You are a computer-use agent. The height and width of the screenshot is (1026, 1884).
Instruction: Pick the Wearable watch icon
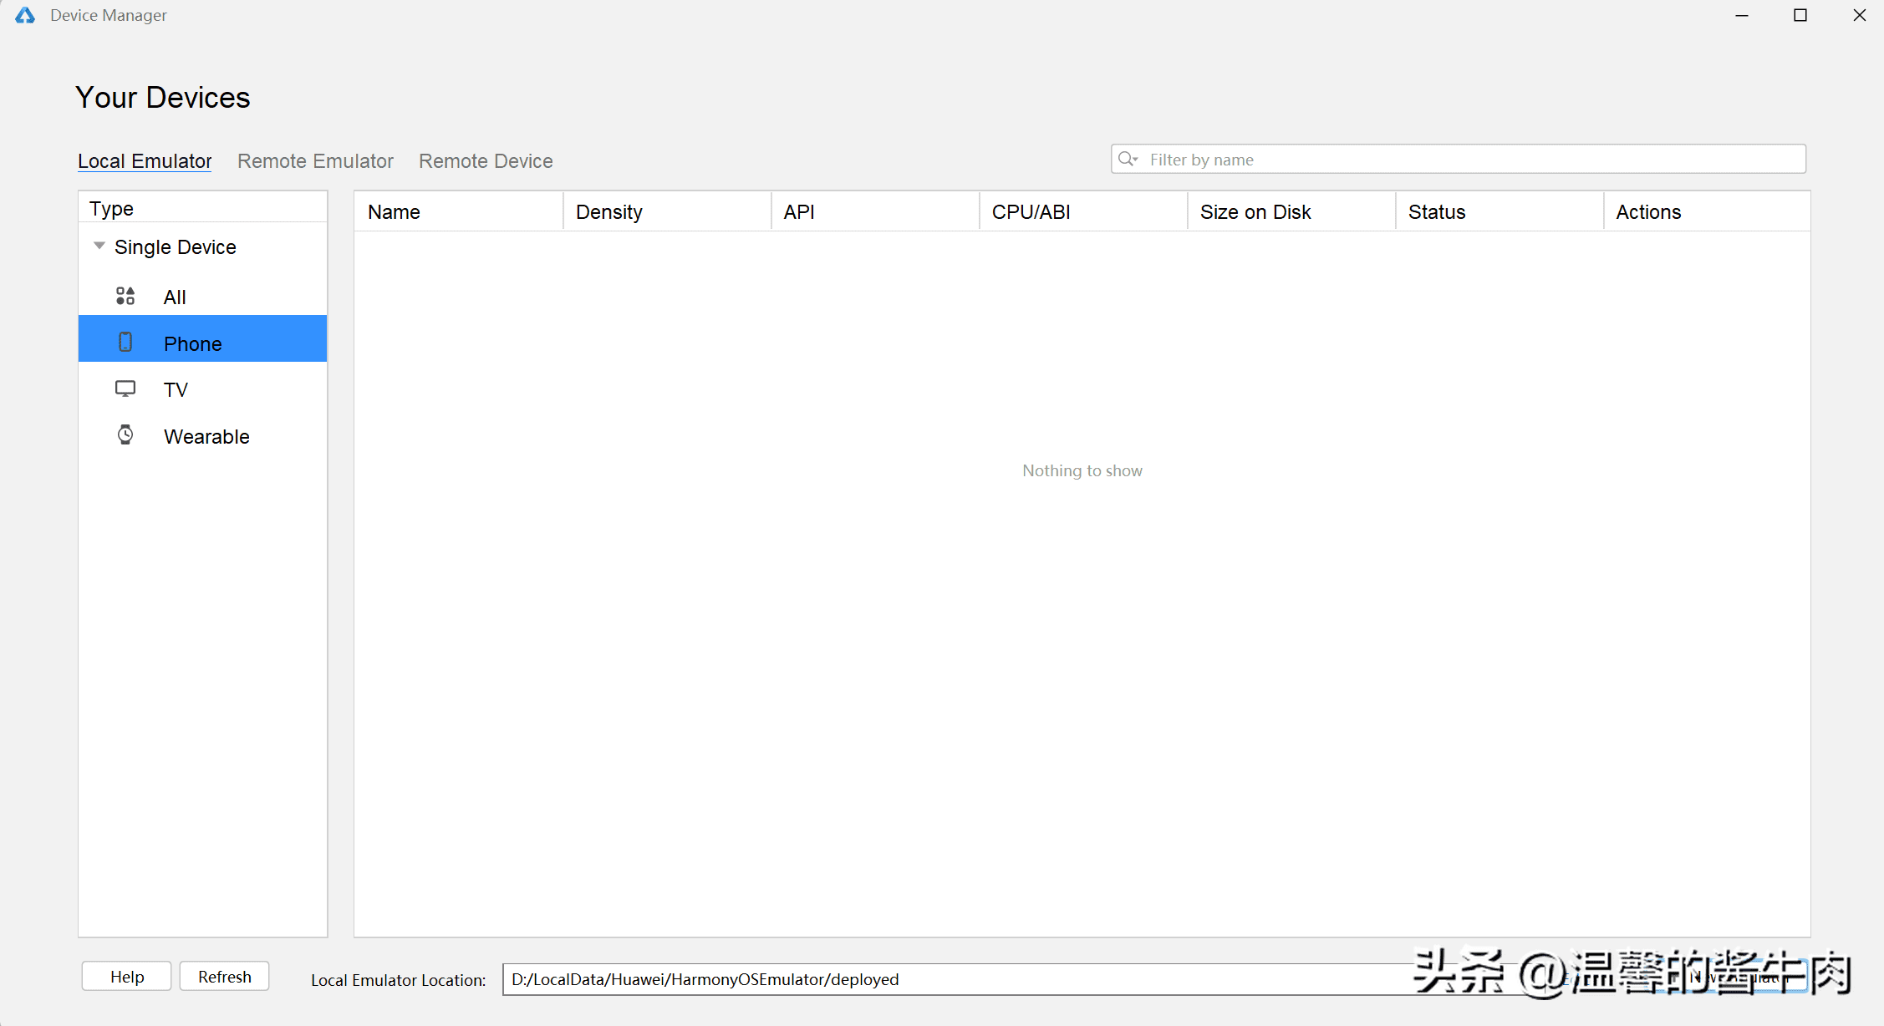pyautogui.click(x=125, y=435)
